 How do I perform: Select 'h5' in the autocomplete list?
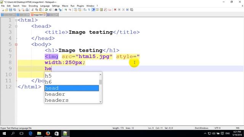pyautogui.click(x=72, y=76)
